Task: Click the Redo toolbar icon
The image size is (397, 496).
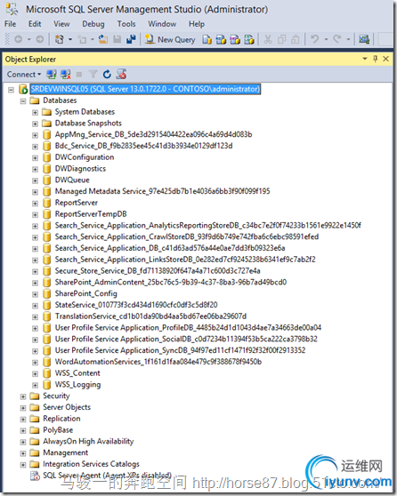Action: [x=336, y=39]
